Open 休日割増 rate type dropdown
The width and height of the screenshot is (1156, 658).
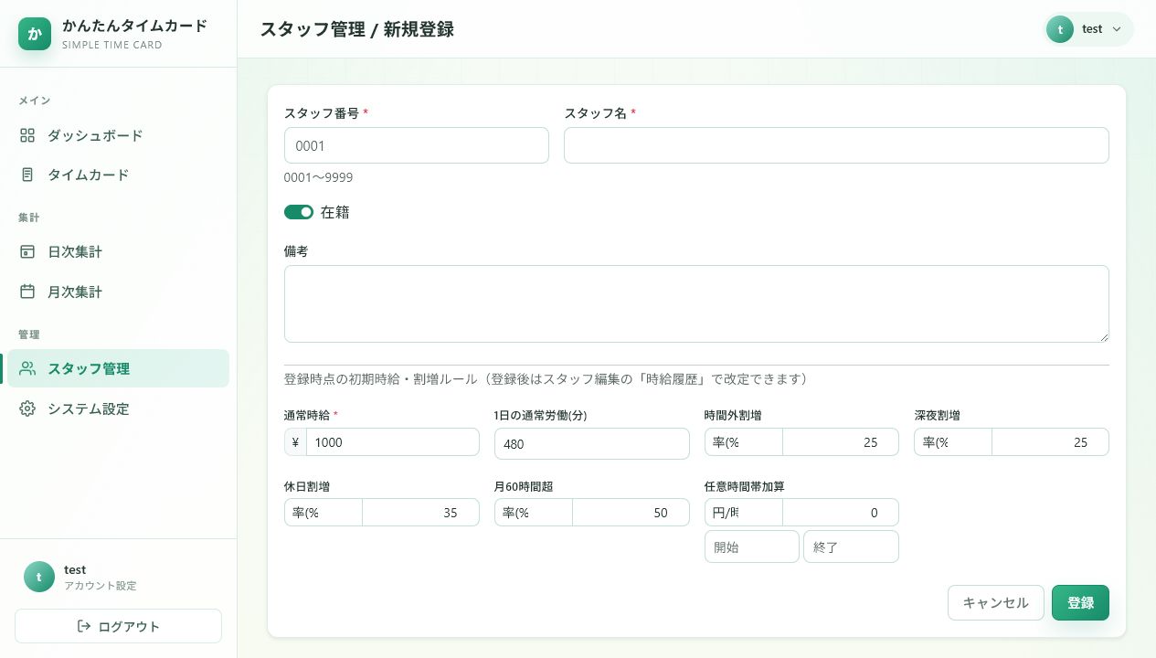tap(323, 513)
